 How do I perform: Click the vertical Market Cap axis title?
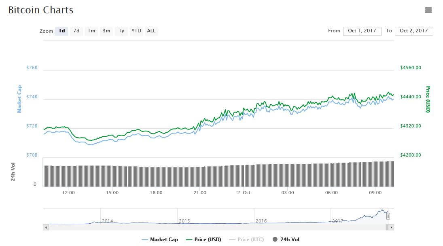[19, 99]
